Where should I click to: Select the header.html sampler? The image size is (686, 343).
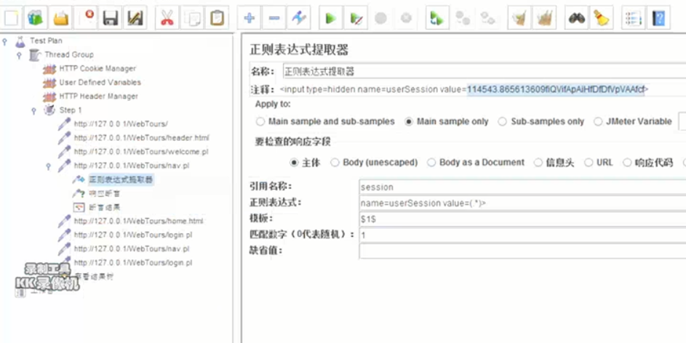tap(141, 138)
